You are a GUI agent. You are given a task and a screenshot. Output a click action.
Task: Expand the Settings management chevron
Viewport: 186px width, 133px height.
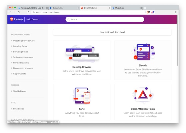click(12, 57)
